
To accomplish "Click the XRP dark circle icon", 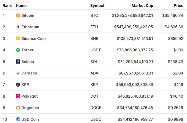I will (18, 85).
